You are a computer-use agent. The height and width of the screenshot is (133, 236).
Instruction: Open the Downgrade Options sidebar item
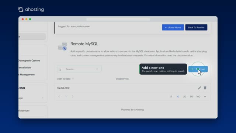tap(29, 61)
